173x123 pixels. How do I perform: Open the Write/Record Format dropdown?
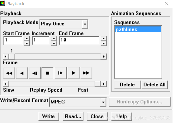point(103,102)
